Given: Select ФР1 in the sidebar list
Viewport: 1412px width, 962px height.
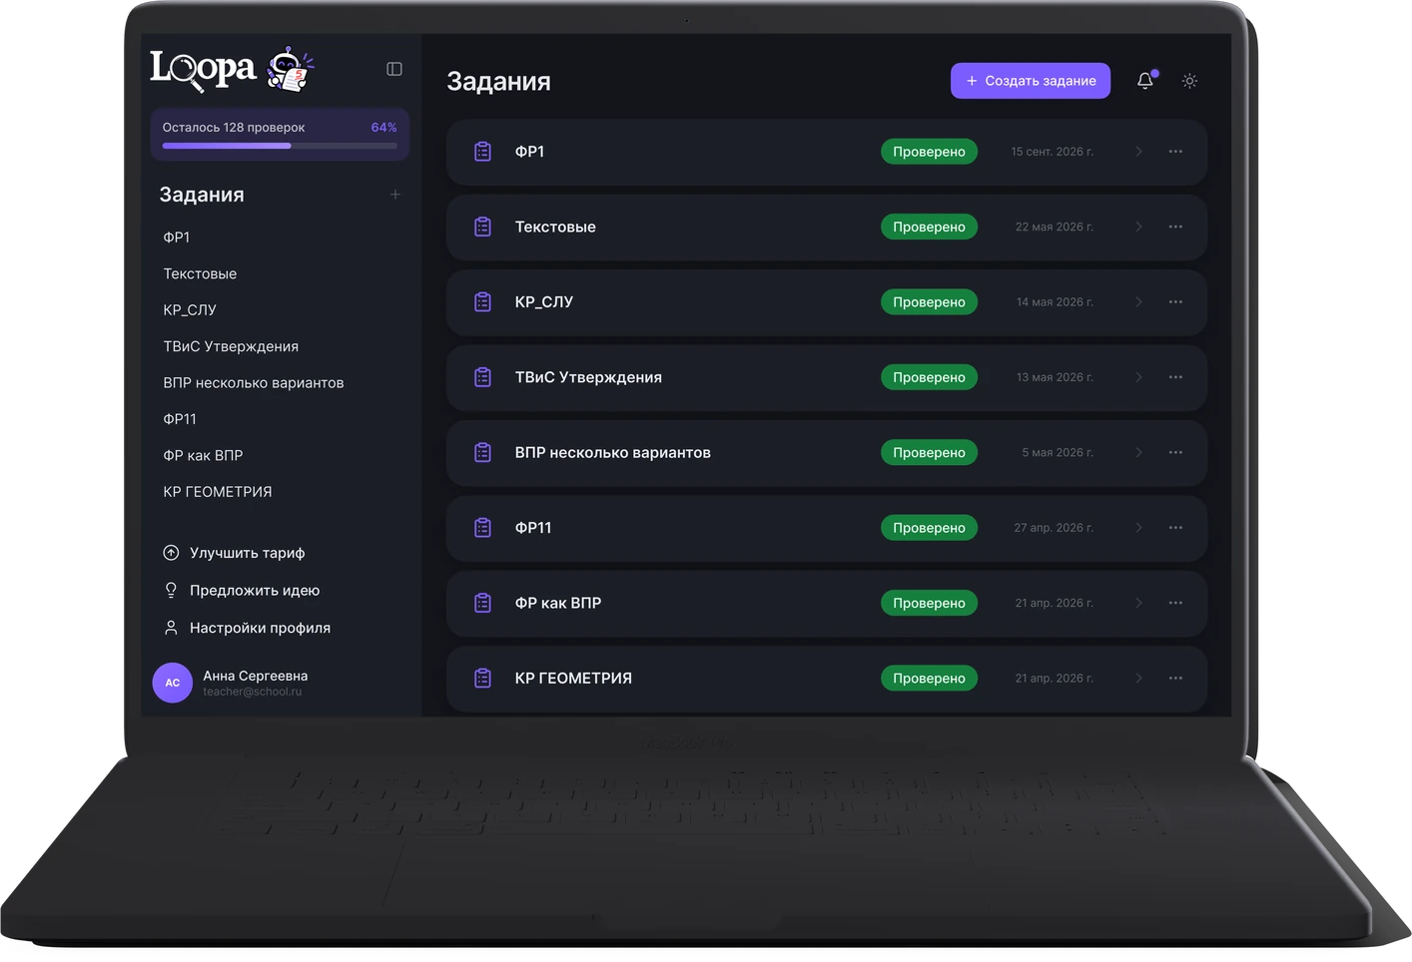Looking at the screenshot, I should click(x=177, y=238).
